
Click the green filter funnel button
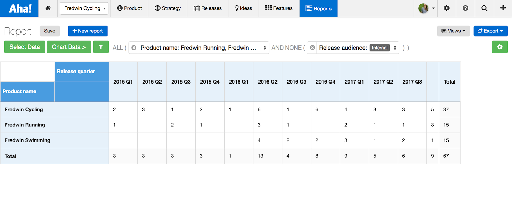click(101, 47)
